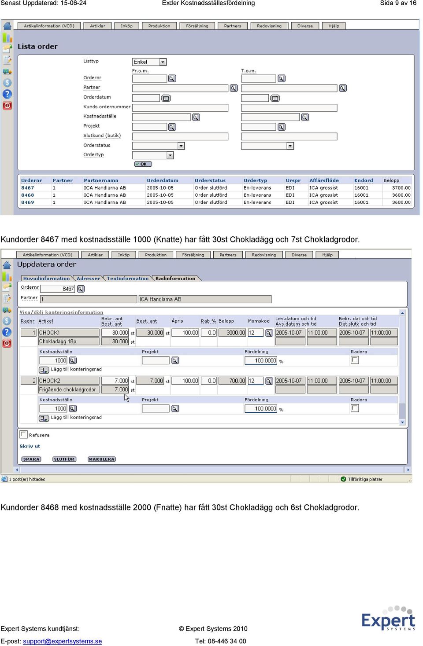Search Kostnadsställe T.o.m. in Lista order filter
The width and height of the screenshot is (423, 646).
point(305,117)
